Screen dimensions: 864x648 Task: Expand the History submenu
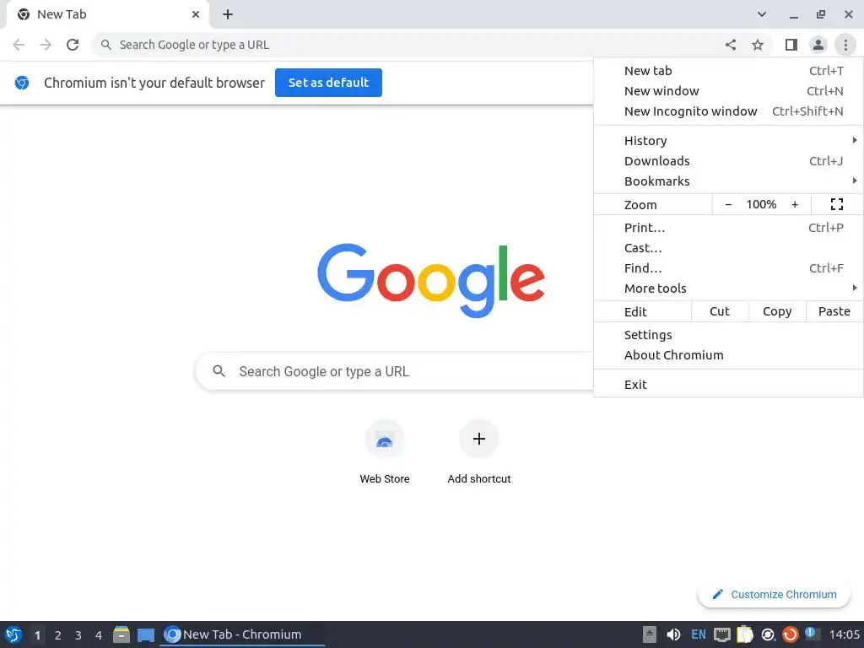[x=728, y=141]
